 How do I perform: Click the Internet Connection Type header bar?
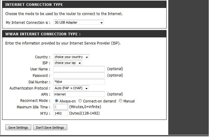[x=85, y=4]
